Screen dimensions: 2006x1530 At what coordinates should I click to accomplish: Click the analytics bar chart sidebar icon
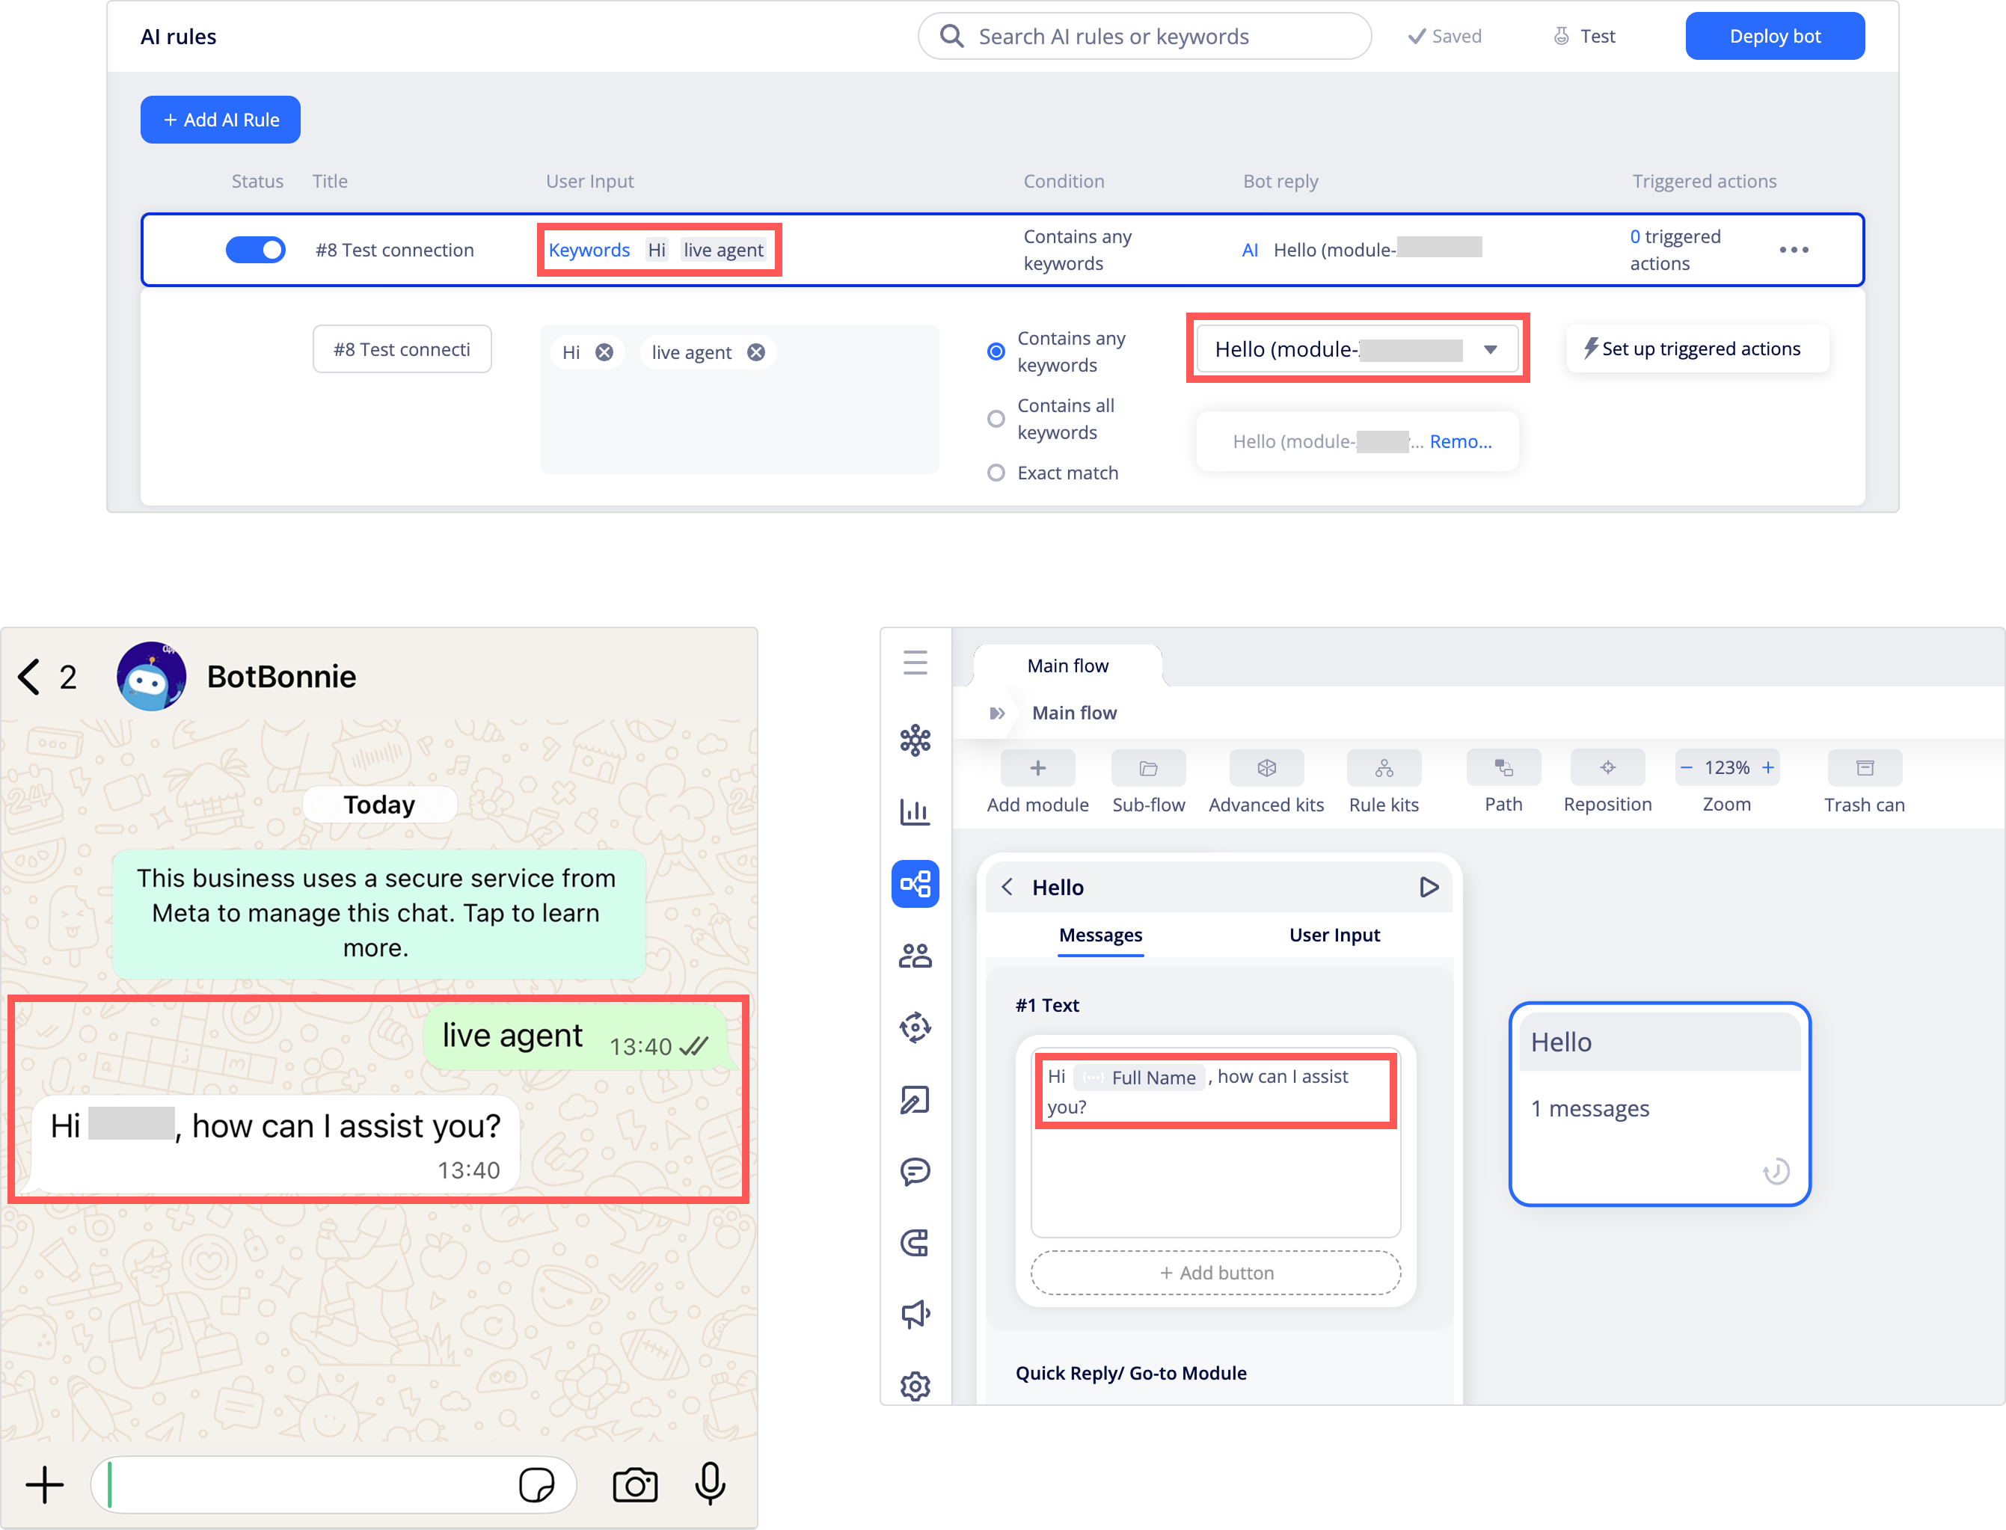[x=915, y=811]
